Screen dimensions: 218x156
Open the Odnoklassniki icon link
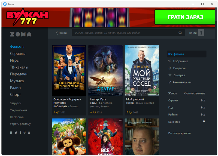point(25,133)
